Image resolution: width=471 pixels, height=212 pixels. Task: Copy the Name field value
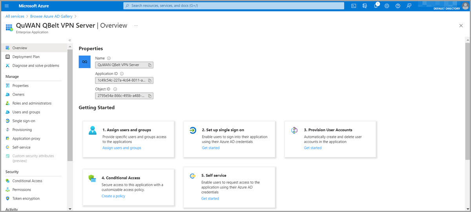[150, 65]
